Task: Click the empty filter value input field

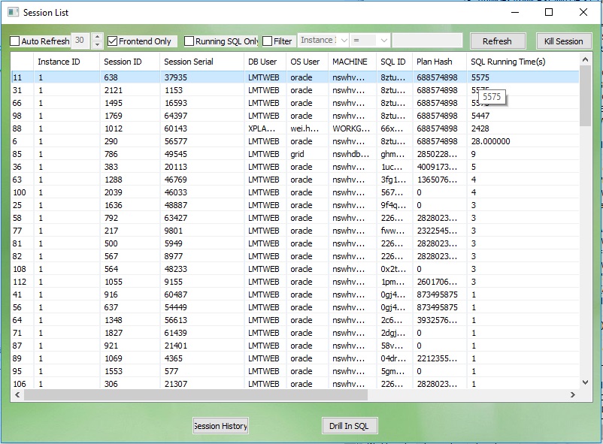Action: (427, 41)
